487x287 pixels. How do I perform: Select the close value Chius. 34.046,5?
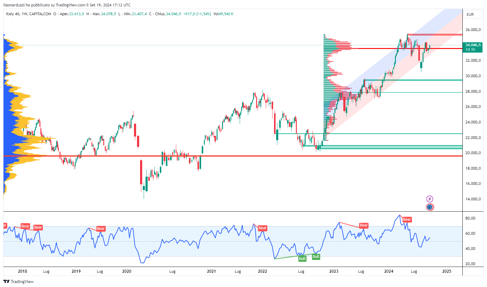coord(165,14)
